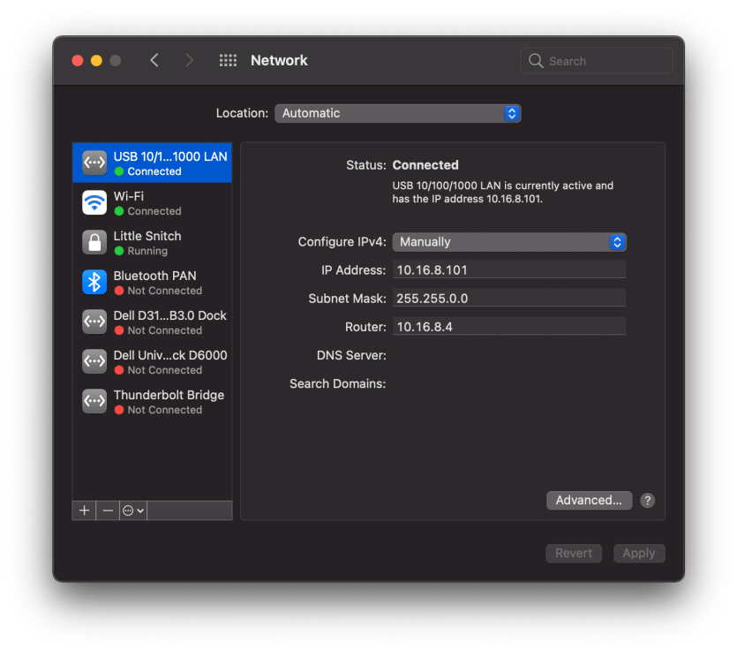Click the Advanced... button

pyautogui.click(x=589, y=500)
